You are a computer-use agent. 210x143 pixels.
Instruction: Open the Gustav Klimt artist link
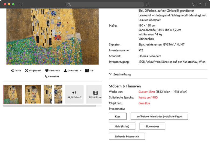147,92
